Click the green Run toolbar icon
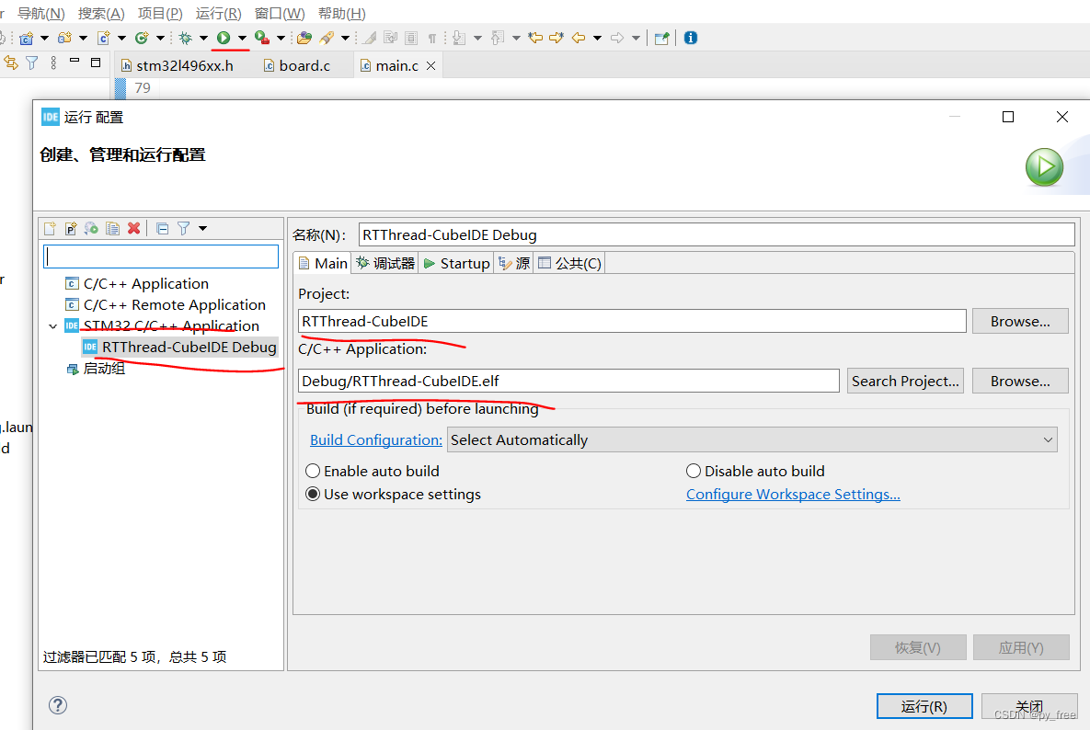Screen dimensions: 1090x730 224,38
